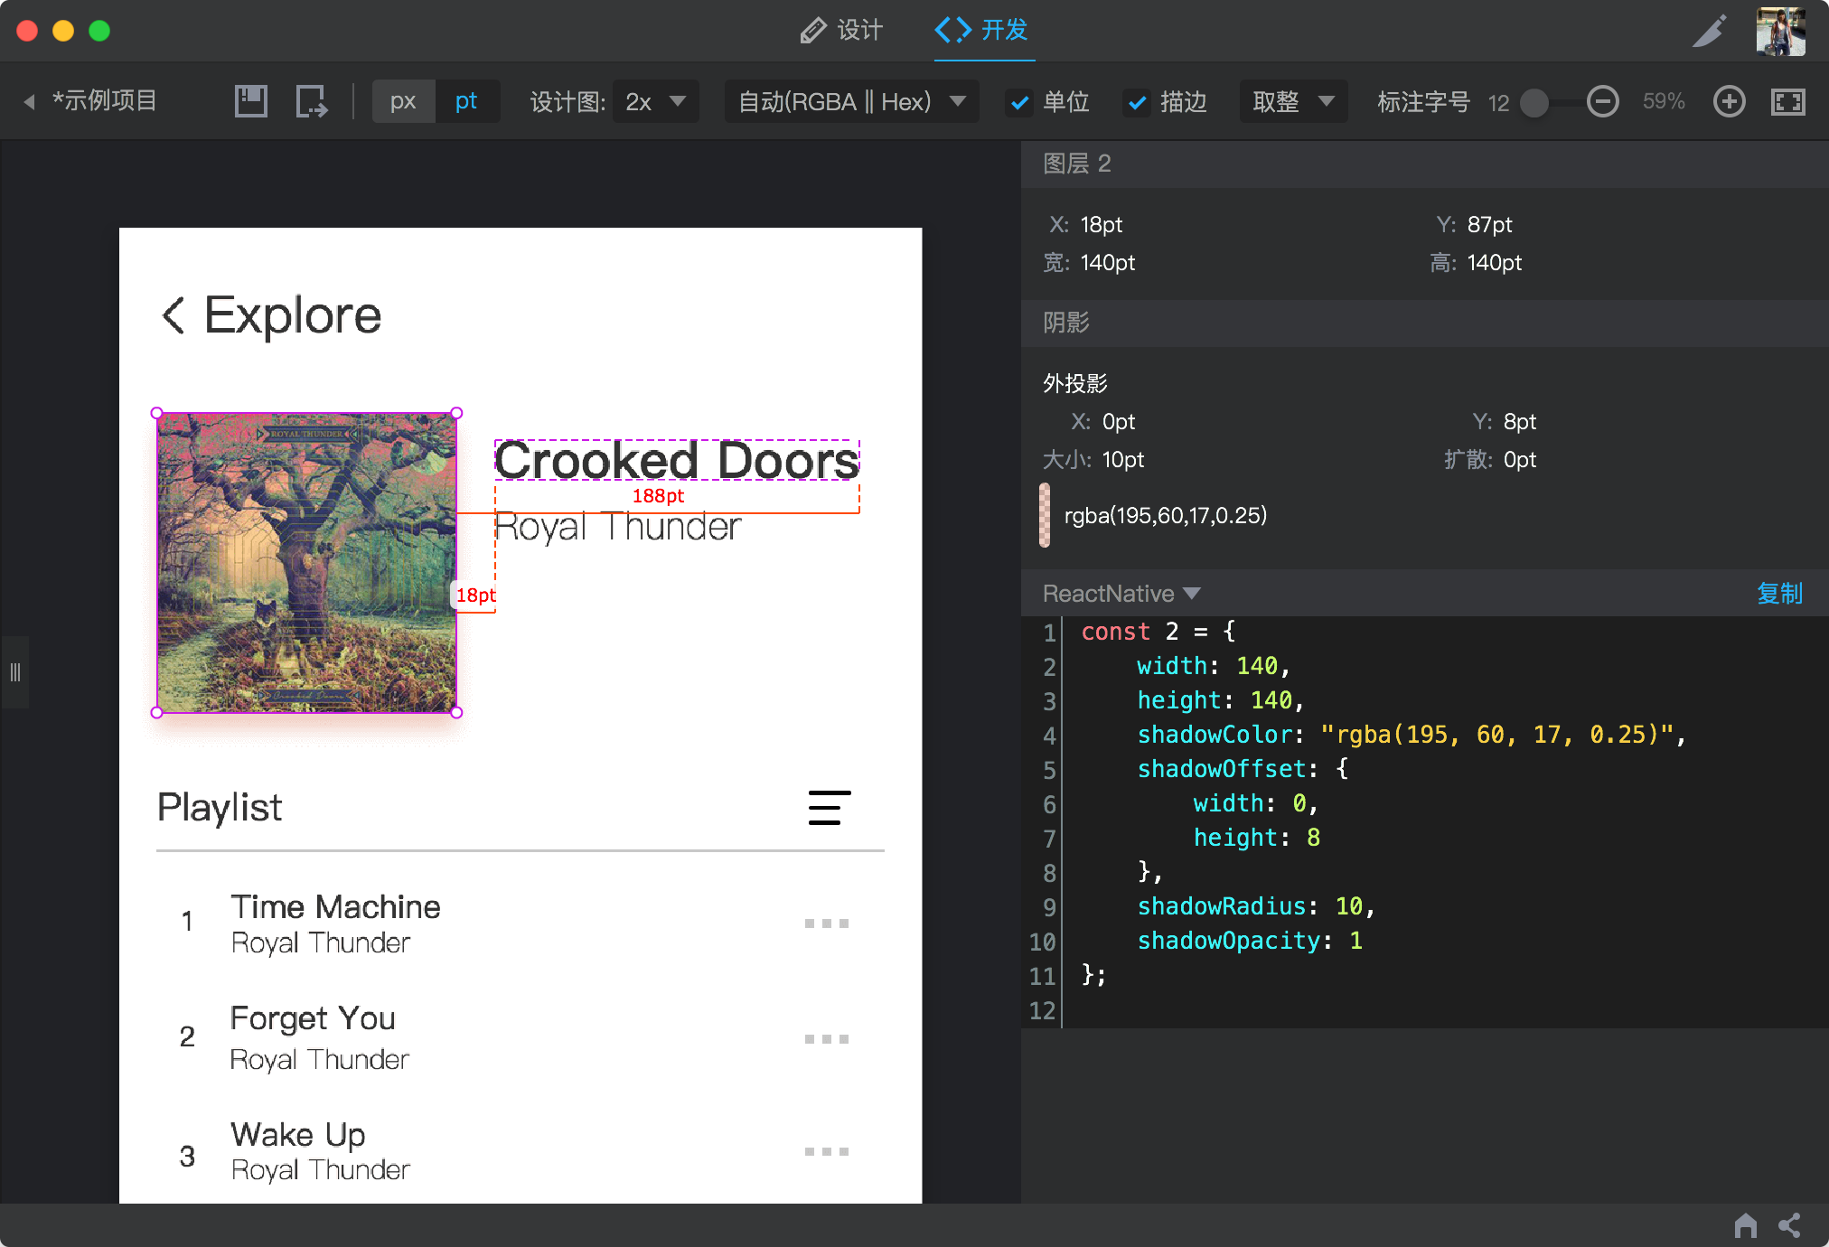Select the 开发 tab
Screen dimensions: 1829x1247
pyautogui.click(x=983, y=30)
